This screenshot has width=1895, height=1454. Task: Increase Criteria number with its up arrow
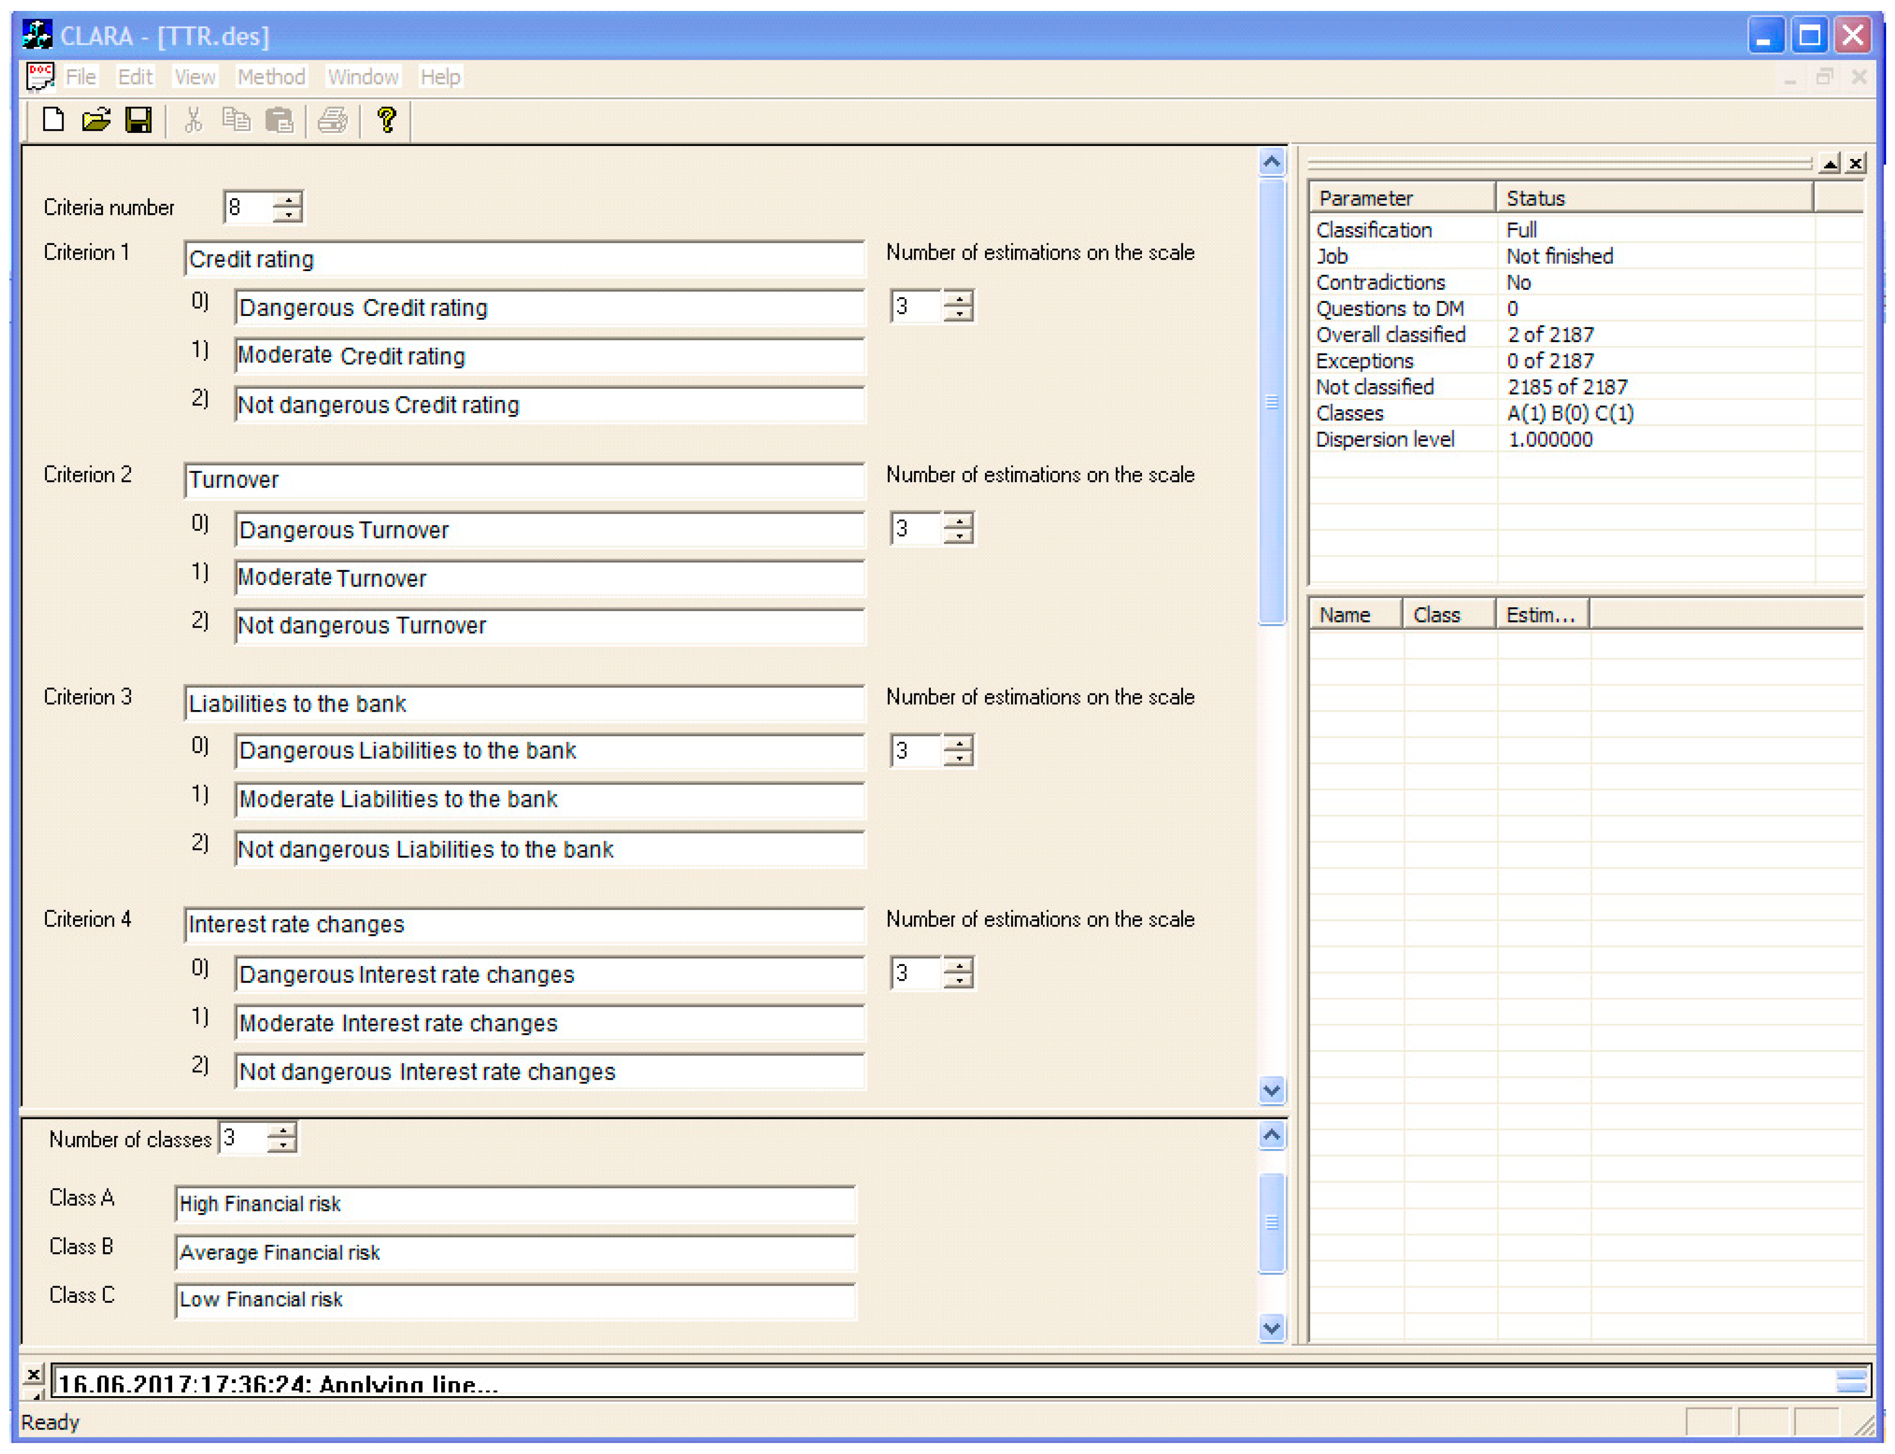click(289, 200)
